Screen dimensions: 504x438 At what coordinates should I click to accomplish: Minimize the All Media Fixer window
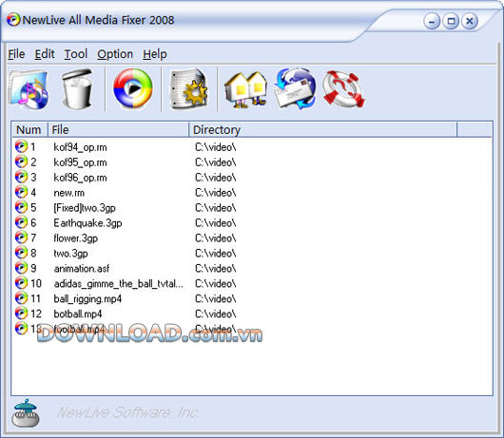click(x=432, y=22)
